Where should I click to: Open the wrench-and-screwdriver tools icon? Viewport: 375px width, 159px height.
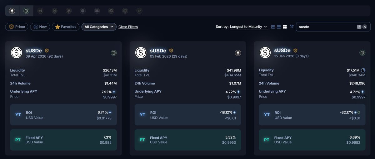click(292, 26)
